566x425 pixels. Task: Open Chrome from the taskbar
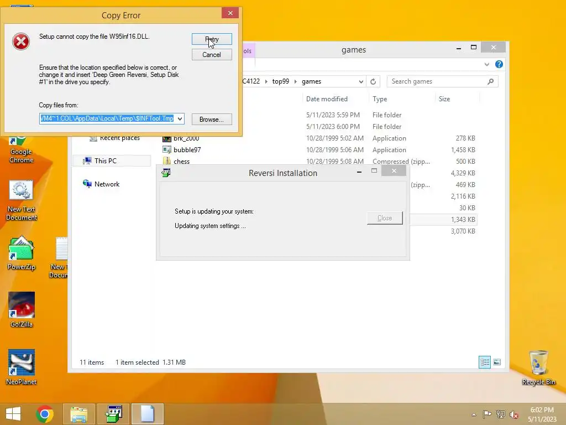click(x=45, y=414)
